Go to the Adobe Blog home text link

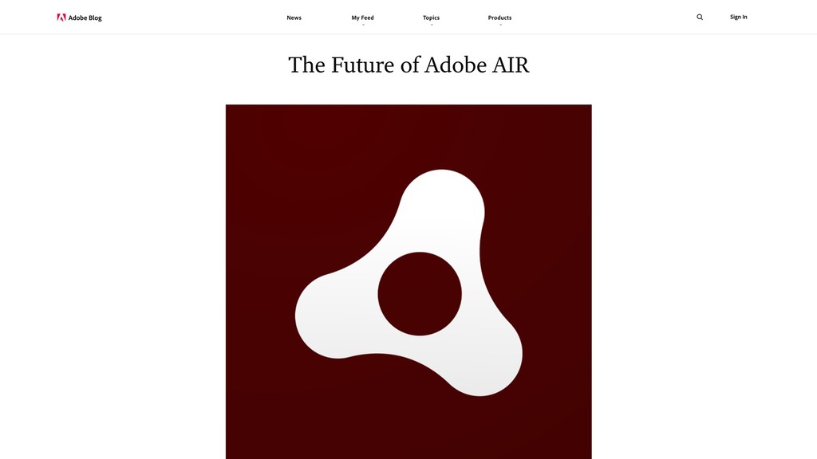pos(85,18)
